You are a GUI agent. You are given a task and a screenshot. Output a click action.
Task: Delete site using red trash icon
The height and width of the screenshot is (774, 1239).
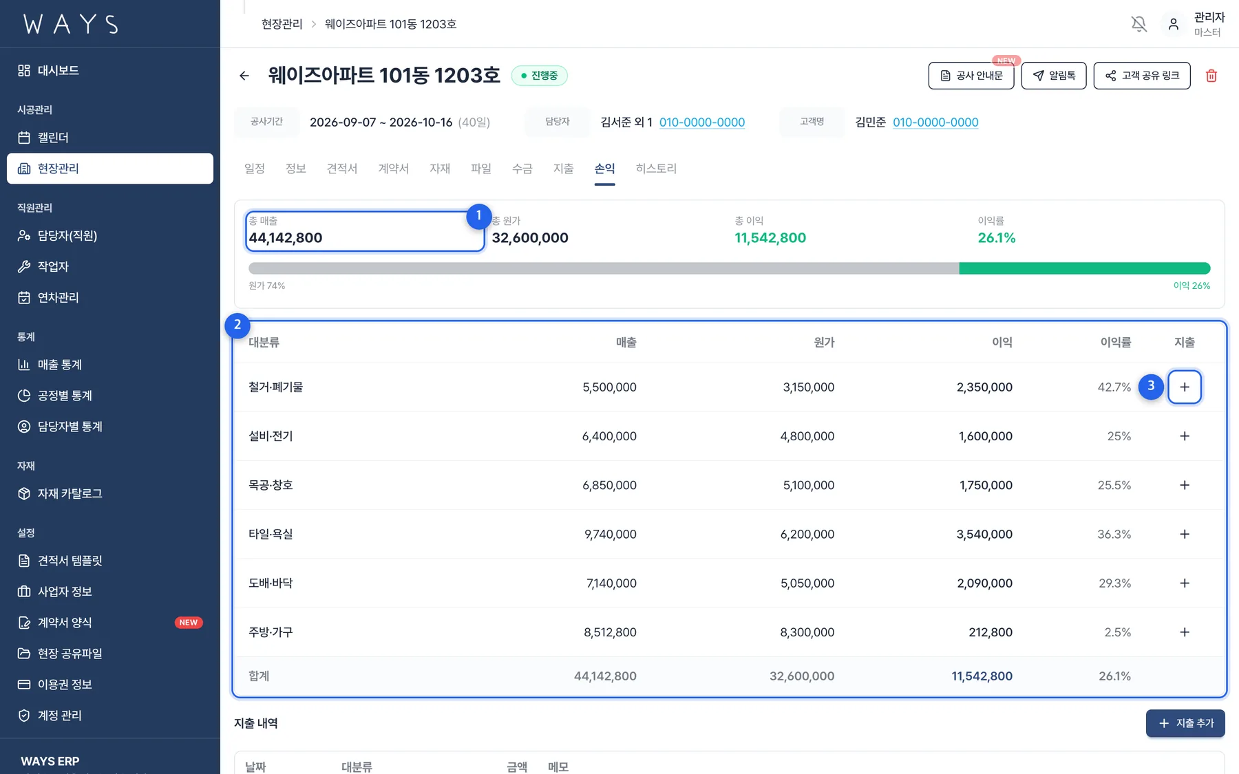tap(1211, 76)
